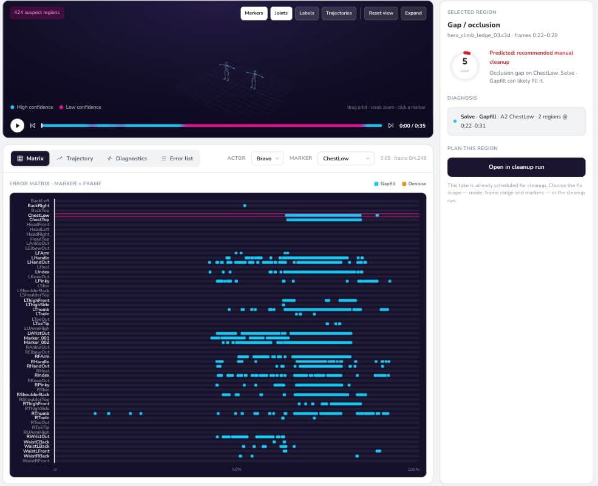Play the motion capture preview

pos(17,126)
